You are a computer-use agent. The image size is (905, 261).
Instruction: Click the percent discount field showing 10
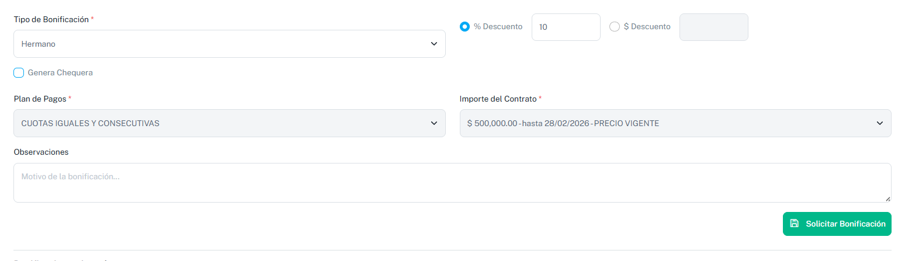click(566, 27)
